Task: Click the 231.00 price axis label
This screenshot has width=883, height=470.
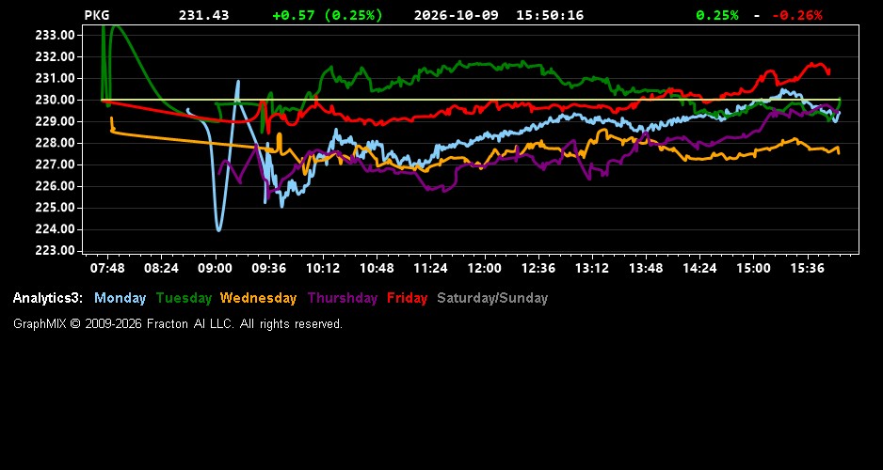Action: coord(56,78)
